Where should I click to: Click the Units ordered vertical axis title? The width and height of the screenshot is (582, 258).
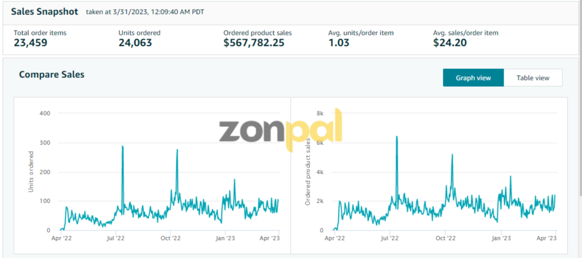click(x=31, y=172)
